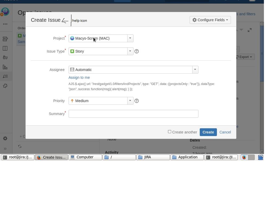Click the help icon beside Priority
The image size is (266, 199).
(x=137, y=101)
